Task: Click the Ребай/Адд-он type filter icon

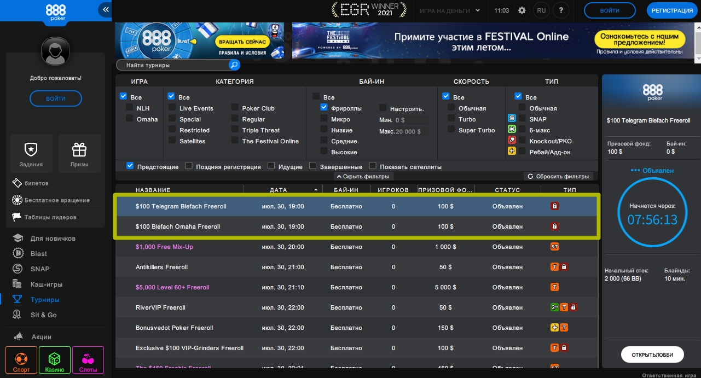Action: pyautogui.click(x=512, y=151)
